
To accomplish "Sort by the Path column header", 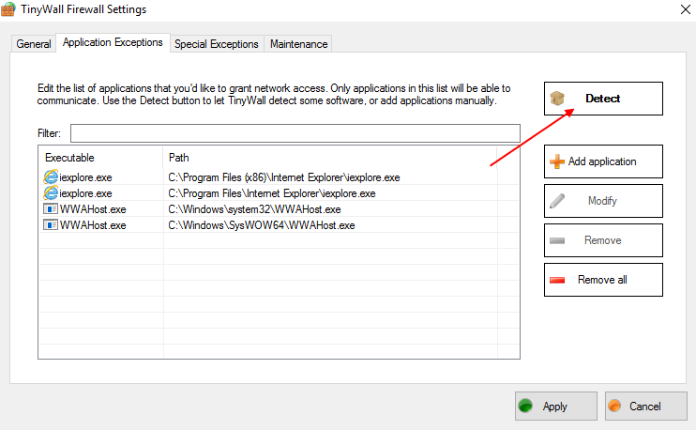I will point(330,158).
